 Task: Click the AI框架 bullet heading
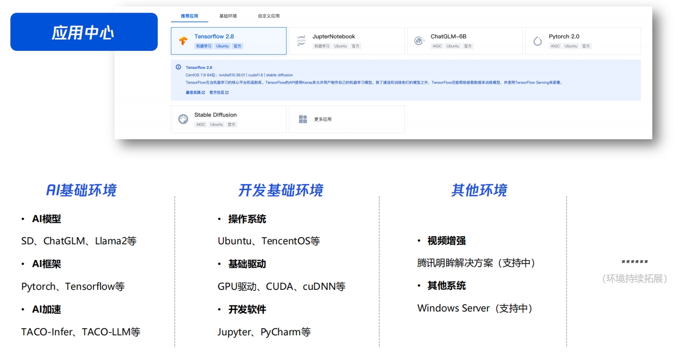coord(47,264)
